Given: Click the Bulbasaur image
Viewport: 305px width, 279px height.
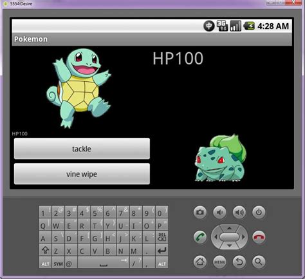Looking at the screenshot, I should pos(220,158).
